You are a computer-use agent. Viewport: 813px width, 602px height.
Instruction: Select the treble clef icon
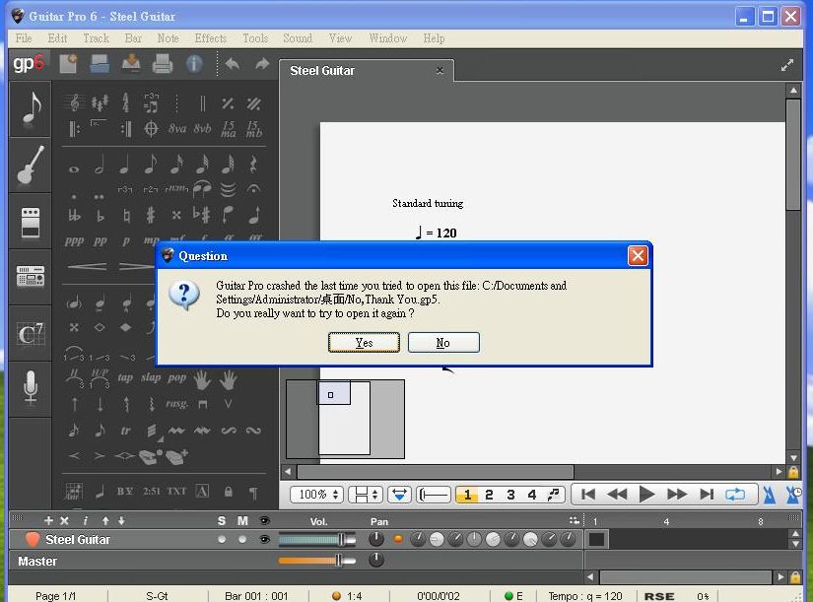(x=74, y=102)
